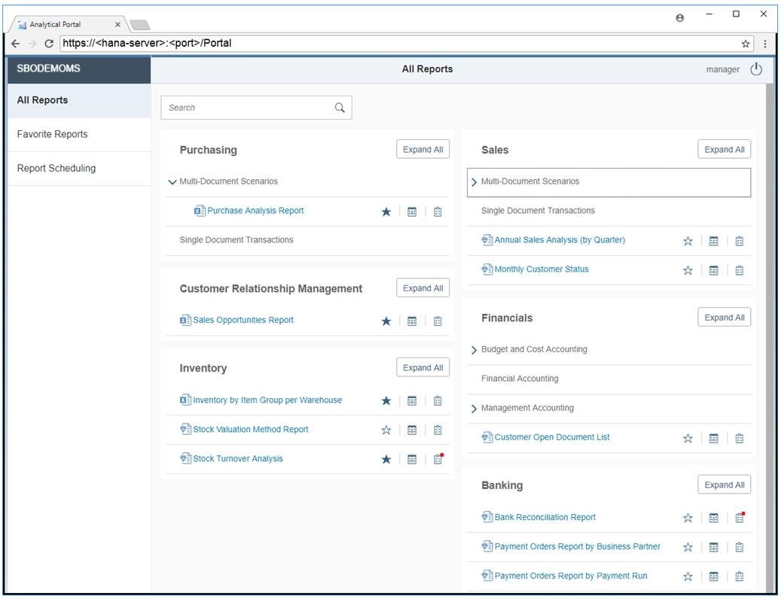
Task: Open clipboard list icon for Customer Open Document List
Action: pos(739,439)
